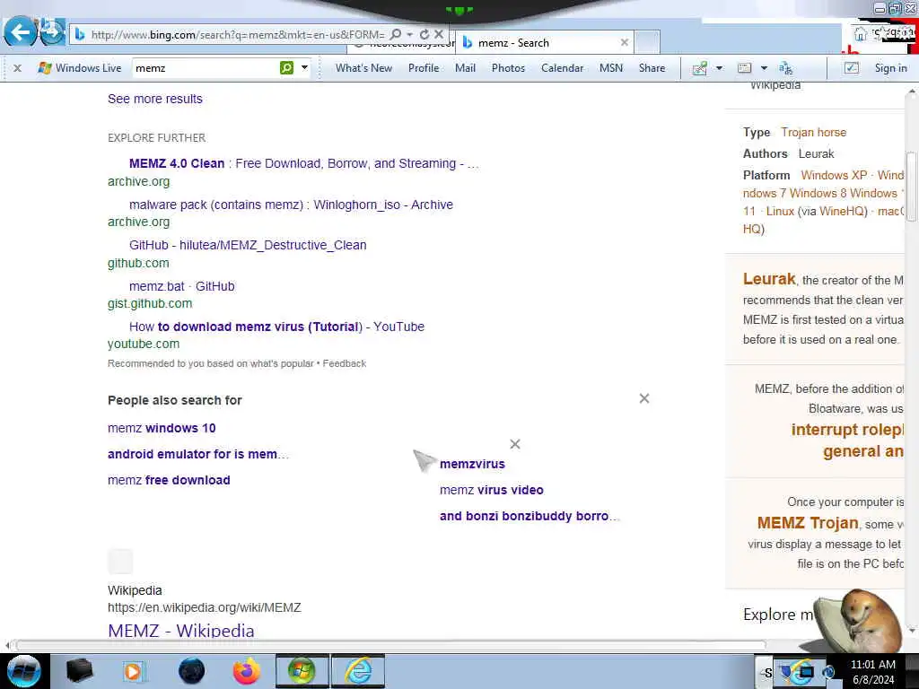Open 'MEMZ Trojan' heading link in panel

coord(808,523)
